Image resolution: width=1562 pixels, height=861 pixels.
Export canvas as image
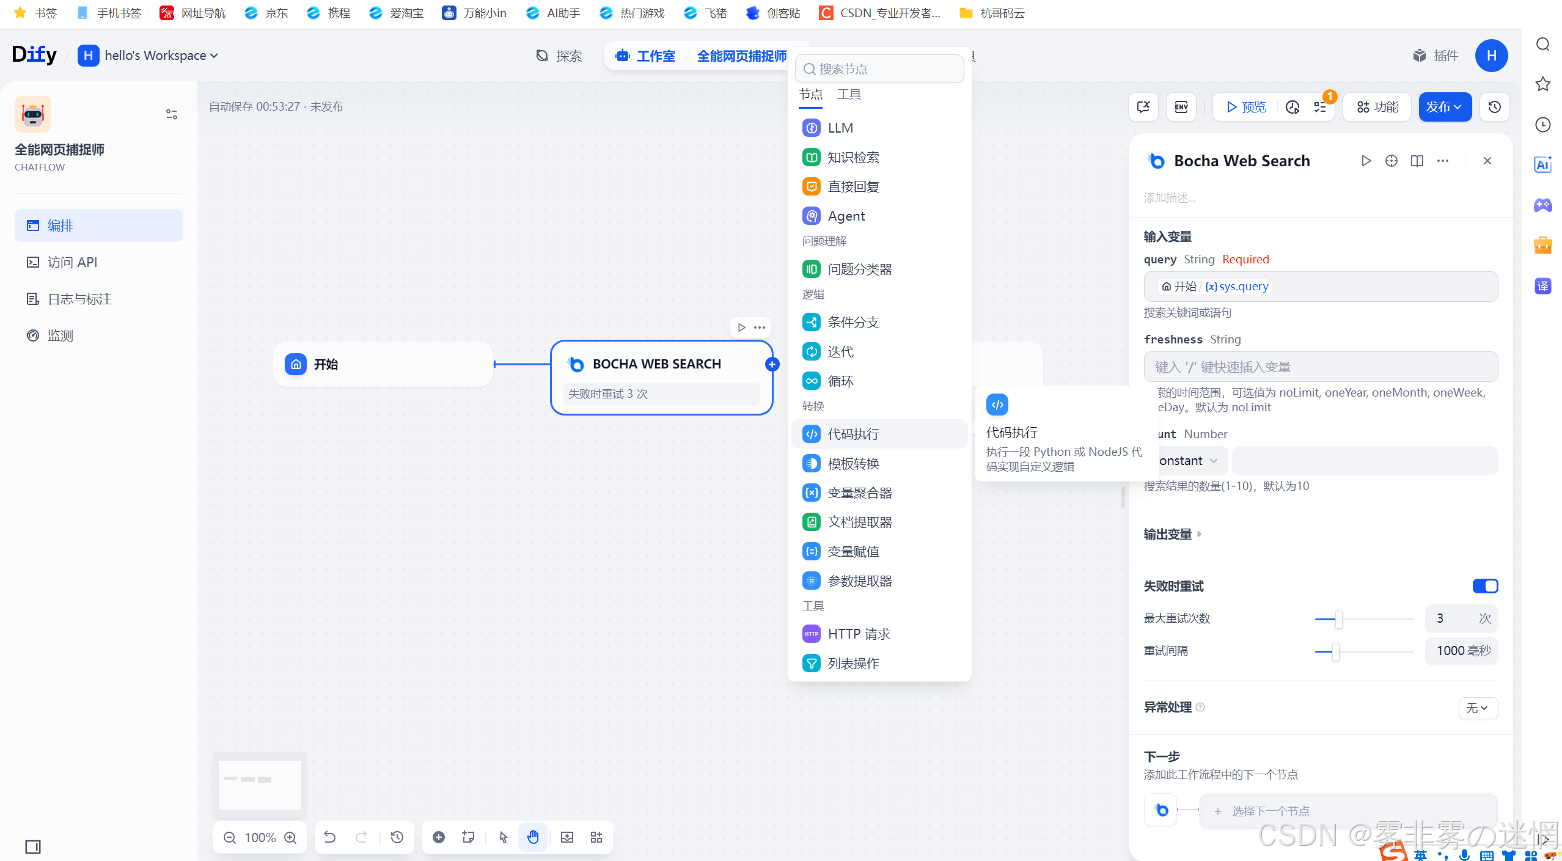(x=567, y=837)
